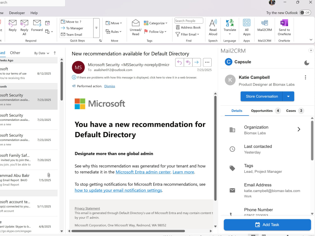Select the Details tab in Capsule
This screenshot has height=236, width=315.
click(237, 111)
